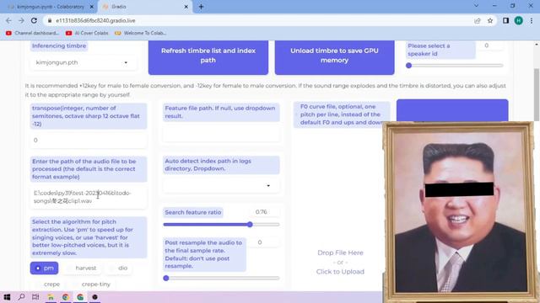Share this page from address bar

coord(478,20)
